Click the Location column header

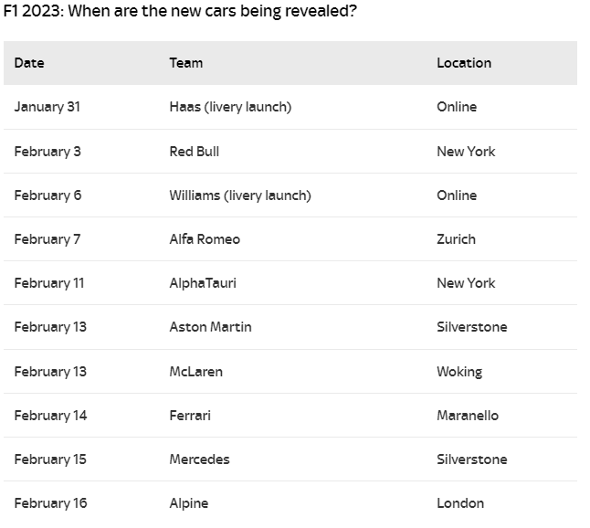click(464, 63)
